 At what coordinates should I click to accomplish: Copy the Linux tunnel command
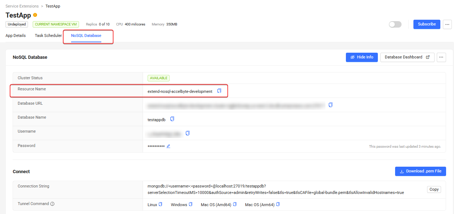161,204
